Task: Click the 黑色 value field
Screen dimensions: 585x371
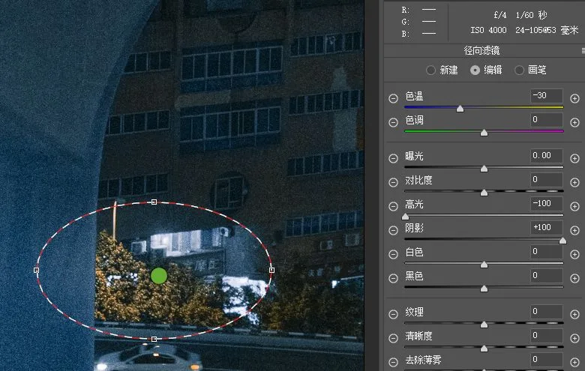Action: [x=547, y=276]
